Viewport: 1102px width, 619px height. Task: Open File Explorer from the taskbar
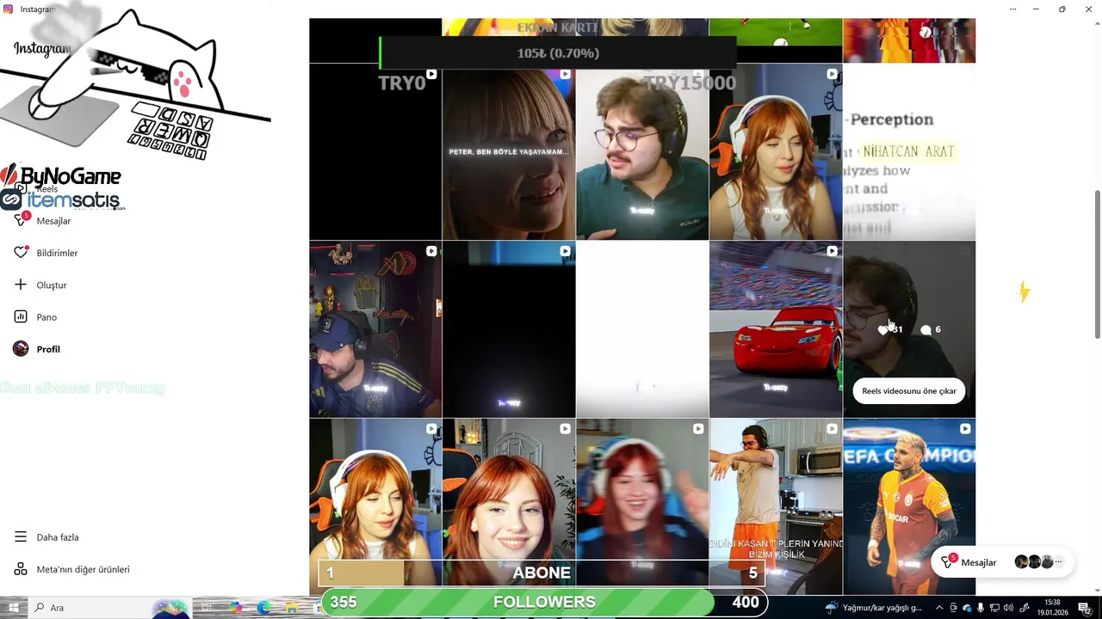[x=292, y=608]
